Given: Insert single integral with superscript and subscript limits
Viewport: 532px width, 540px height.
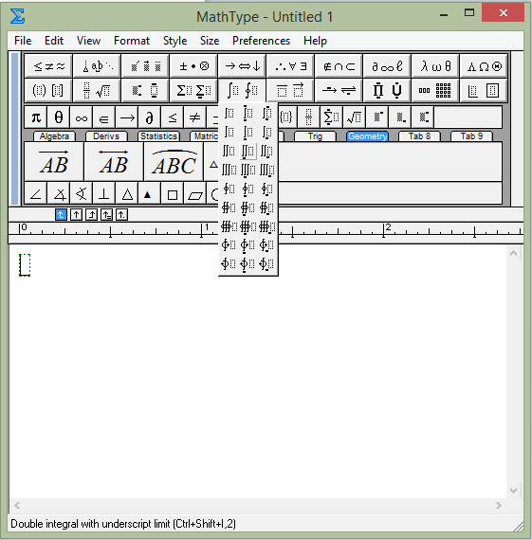Looking at the screenshot, I should [x=266, y=114].
